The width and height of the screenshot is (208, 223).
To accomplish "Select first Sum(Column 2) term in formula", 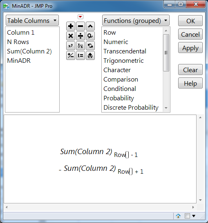I will tap(86, 152).
